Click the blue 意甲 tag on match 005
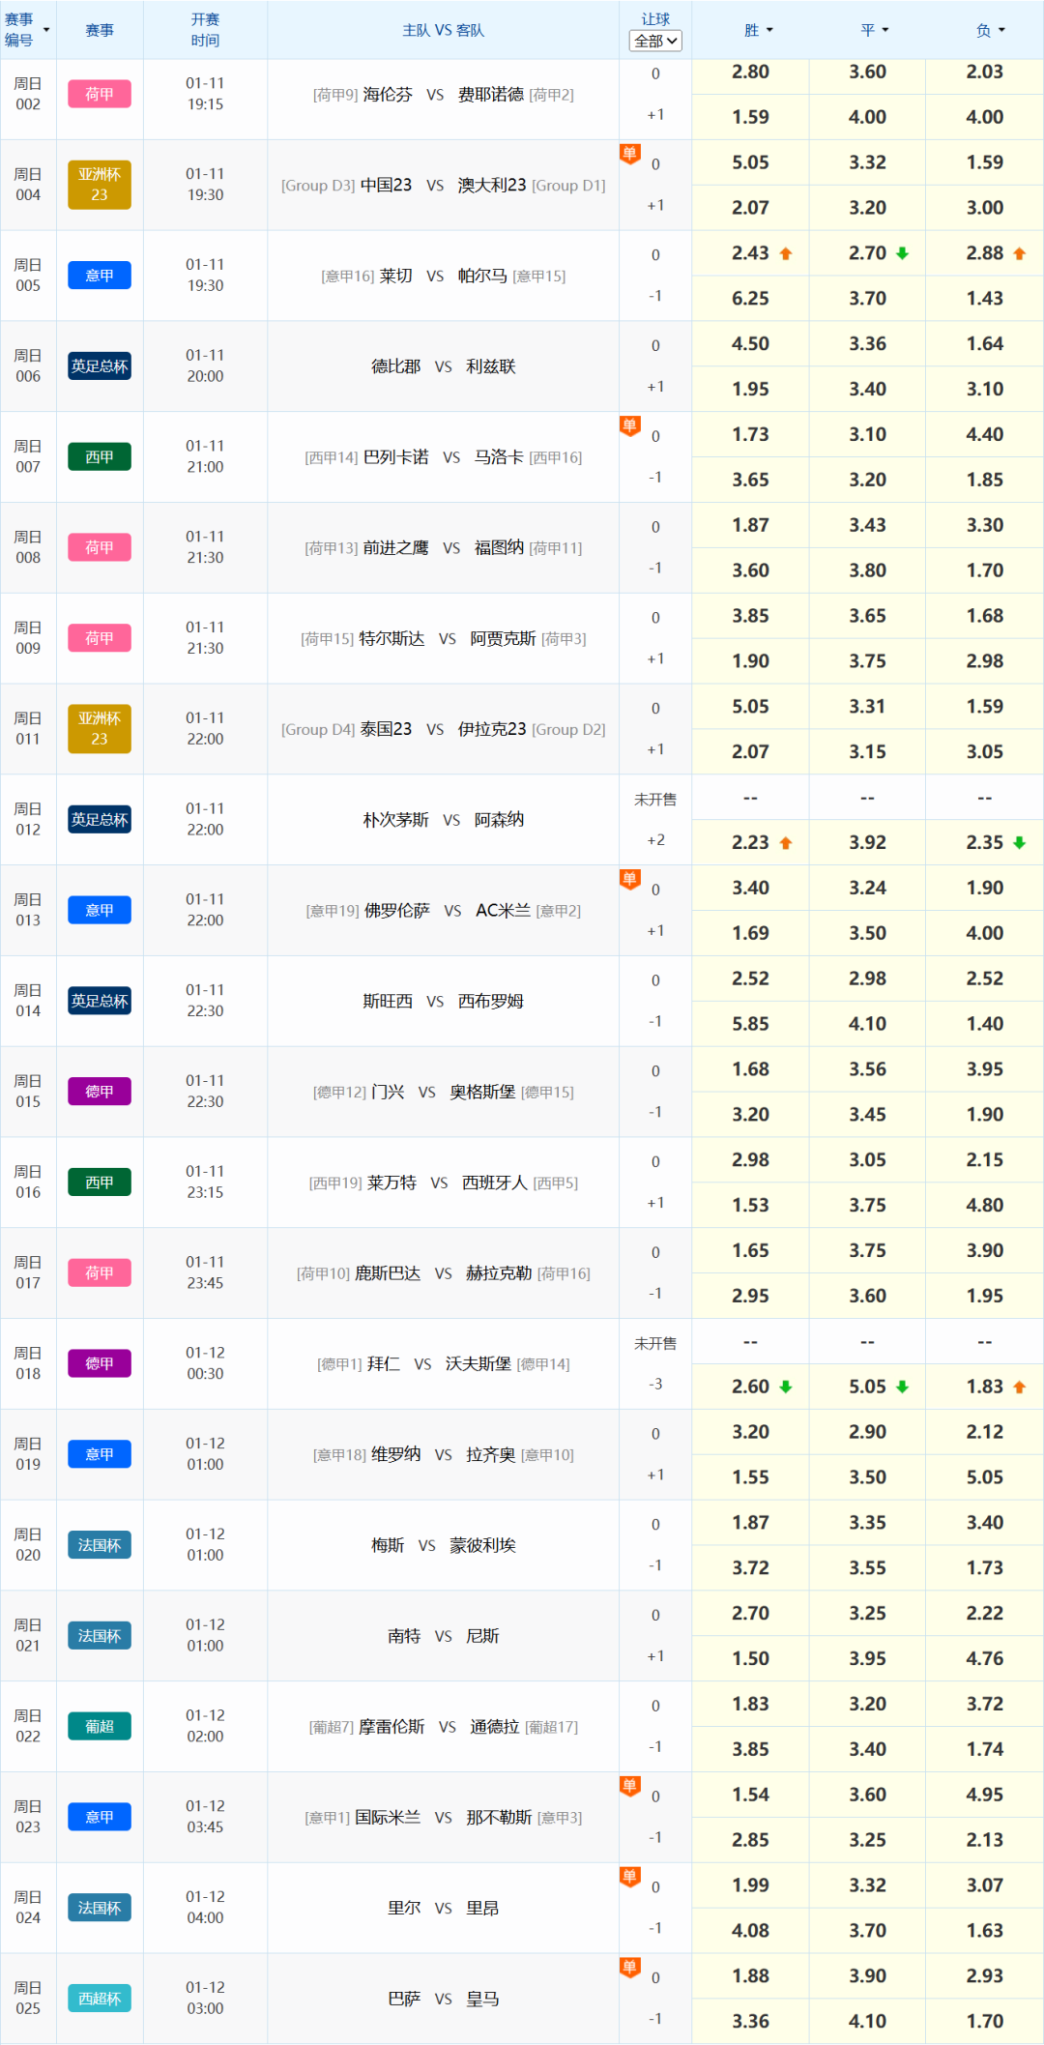This screenshot has width=1044, height=2045. coord(100,276)
